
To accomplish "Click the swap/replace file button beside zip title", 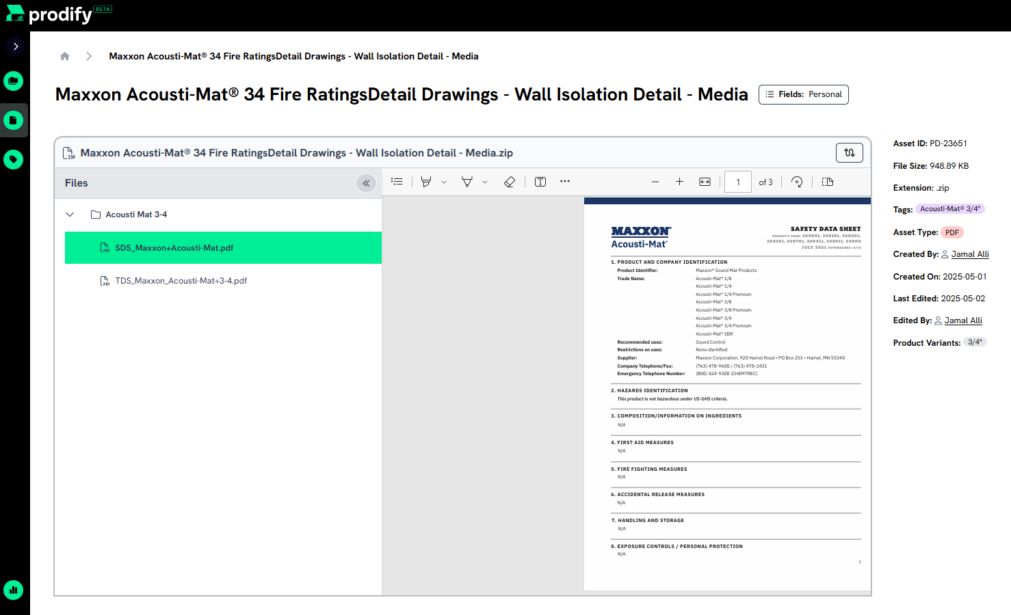I will (x=850, y=152).
